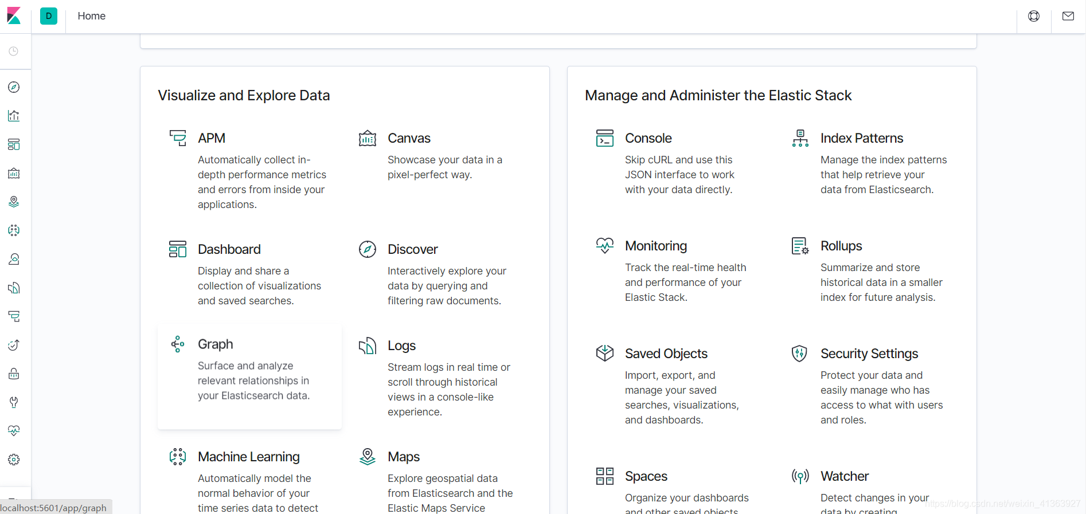The width and height of the screenshot is (1086, 514).
Task: Click the Watcher card icon
Action: pyautogui.click(x=800, y=476)
